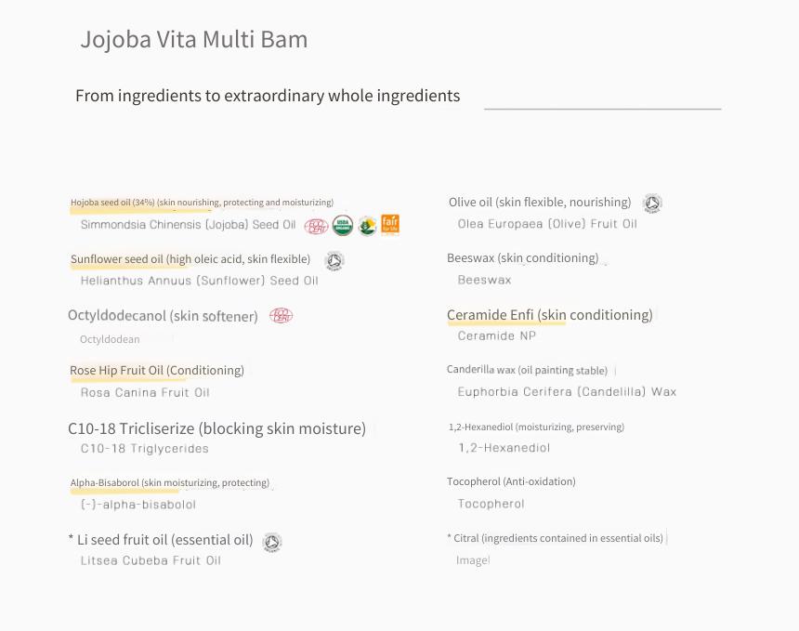Click the orange Fair for Life logo
This screenshot has width=799, height=631.
390,225
